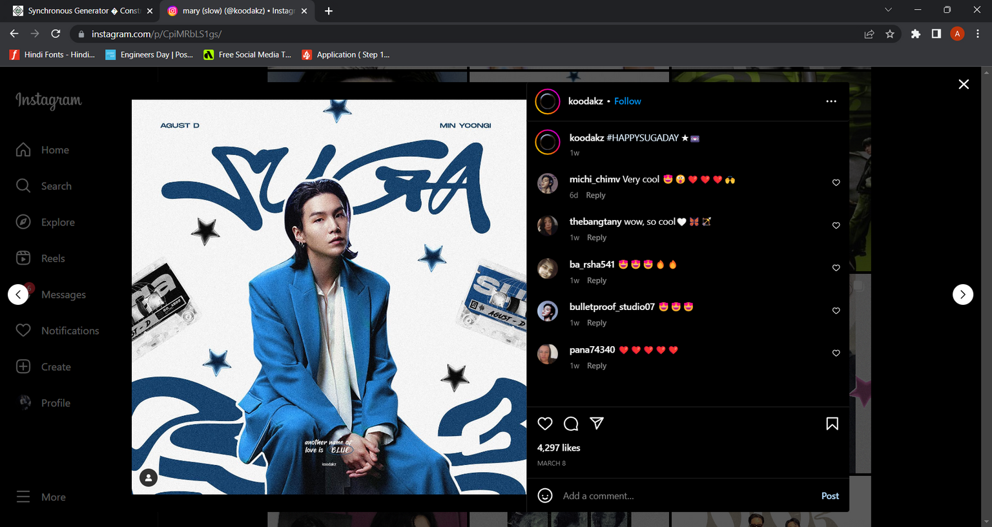Bookmark this page with star

coord(890,34)
